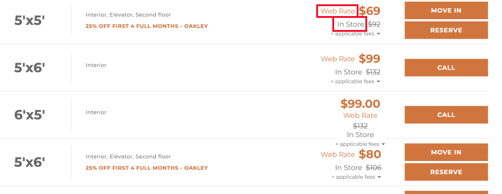The width and height of the screenshot is (502, 194).
Task: Open applicable fees dropdown for 6'x5' unit
Action: (x=360, y=144)
